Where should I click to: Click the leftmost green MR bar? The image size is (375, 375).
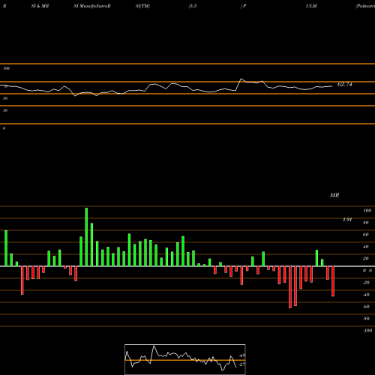click(x=6, y=248)
